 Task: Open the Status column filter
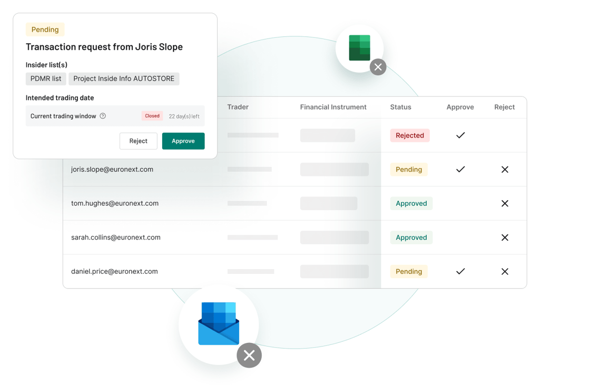coord(400,107)
